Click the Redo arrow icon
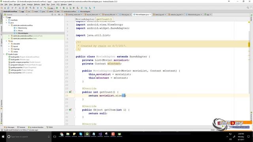The image size is (253, 142). coord(16,8)
